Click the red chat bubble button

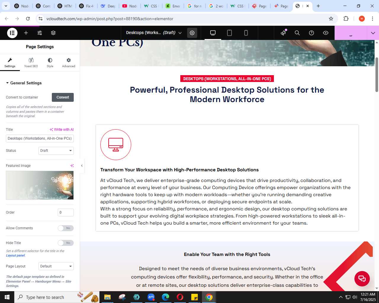point(362,278)
